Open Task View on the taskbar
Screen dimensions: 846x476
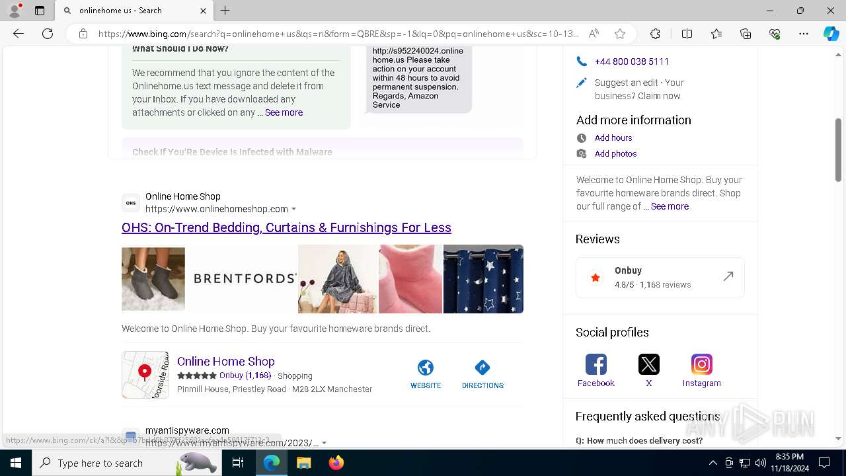[238, 463]
